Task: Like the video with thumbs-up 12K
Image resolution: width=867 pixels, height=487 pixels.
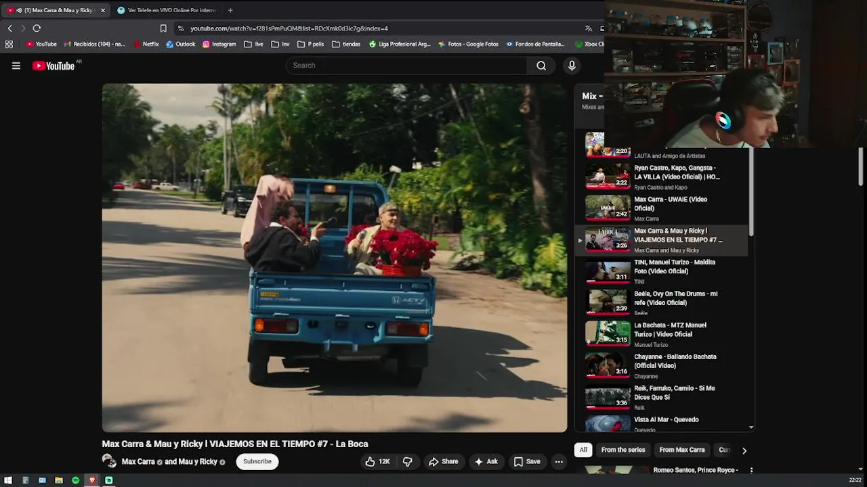Action: (x=377, y=461)
